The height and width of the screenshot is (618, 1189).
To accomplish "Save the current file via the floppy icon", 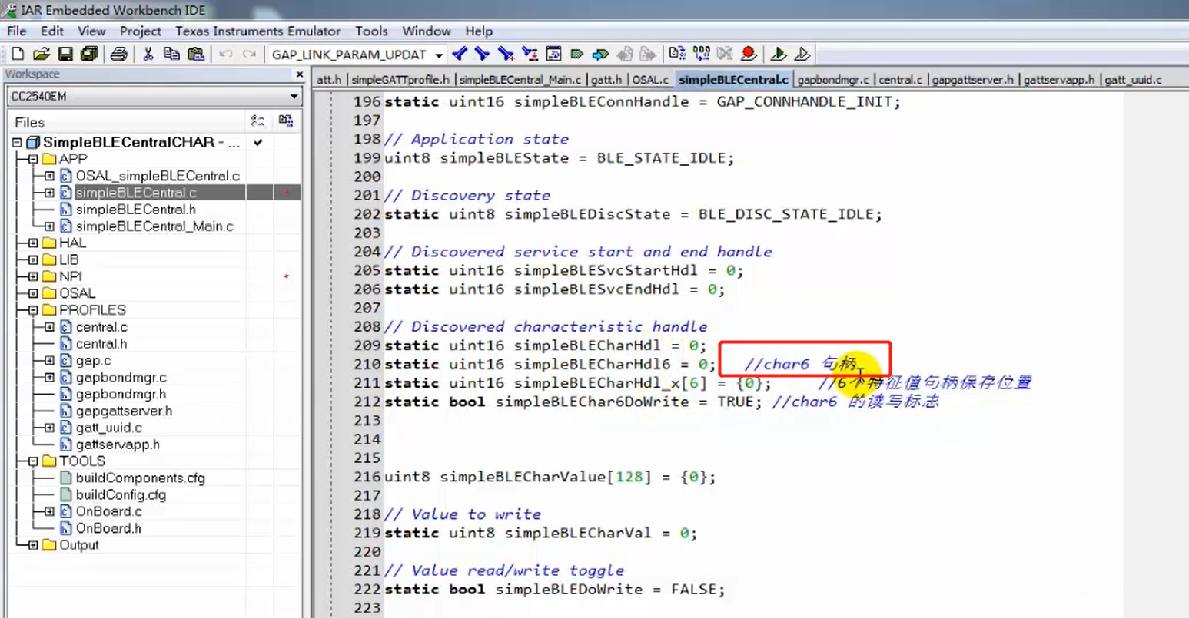I will pos(65,54).
